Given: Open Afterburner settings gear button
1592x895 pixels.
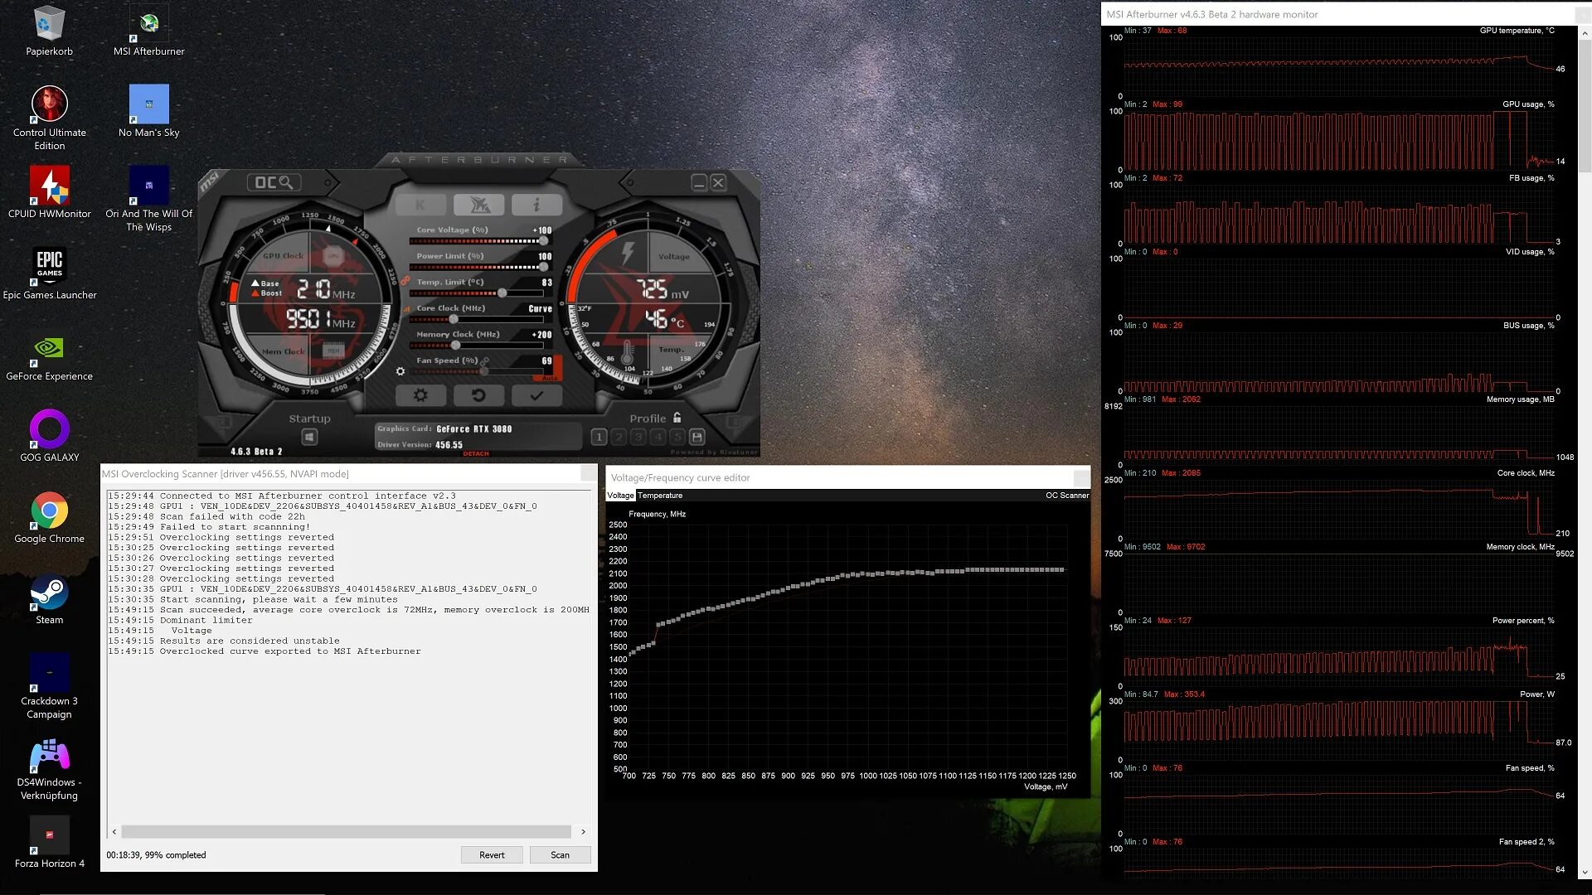Looking at the screenshot, I should 420,395.
